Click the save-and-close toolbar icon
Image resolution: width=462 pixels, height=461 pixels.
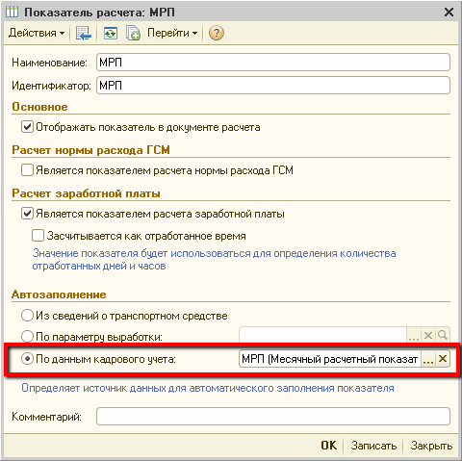84,33
